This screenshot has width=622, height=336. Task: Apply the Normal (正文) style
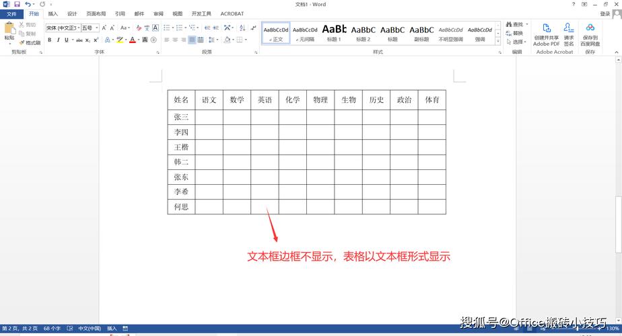point(276,33)
